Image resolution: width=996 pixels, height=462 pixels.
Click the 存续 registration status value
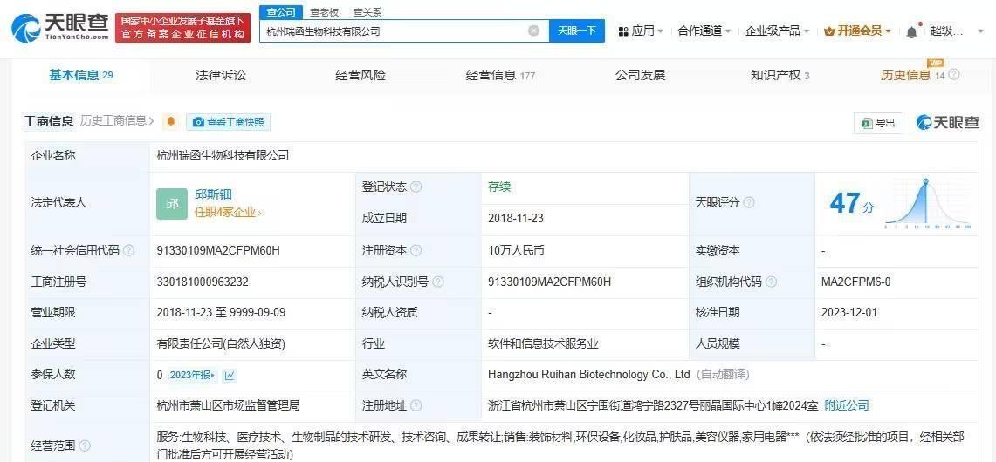pyautogui.click(x=499, y=187)
